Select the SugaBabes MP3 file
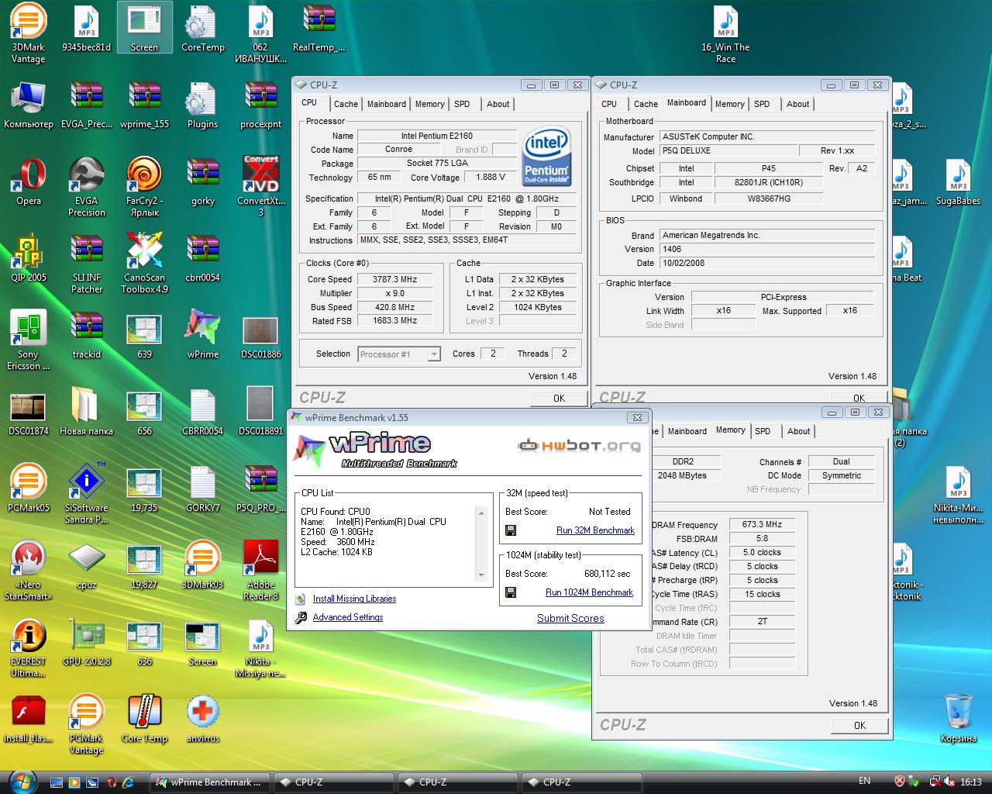 tap(959, 183)
